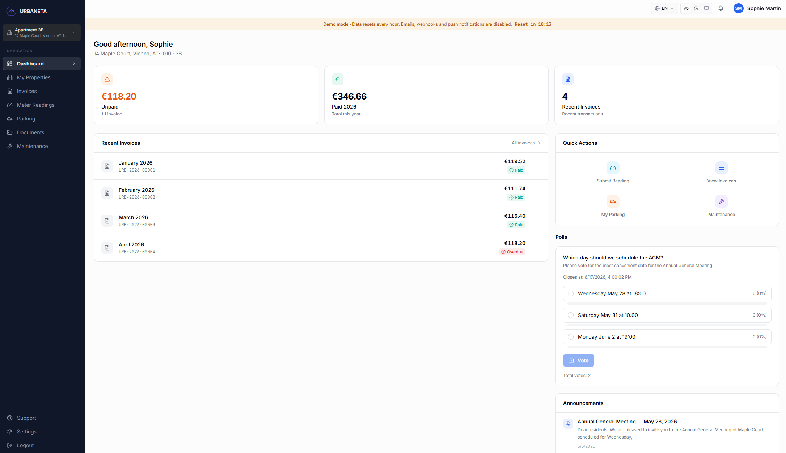Expand the Apartment 3B property selector

tap(42, 33)
